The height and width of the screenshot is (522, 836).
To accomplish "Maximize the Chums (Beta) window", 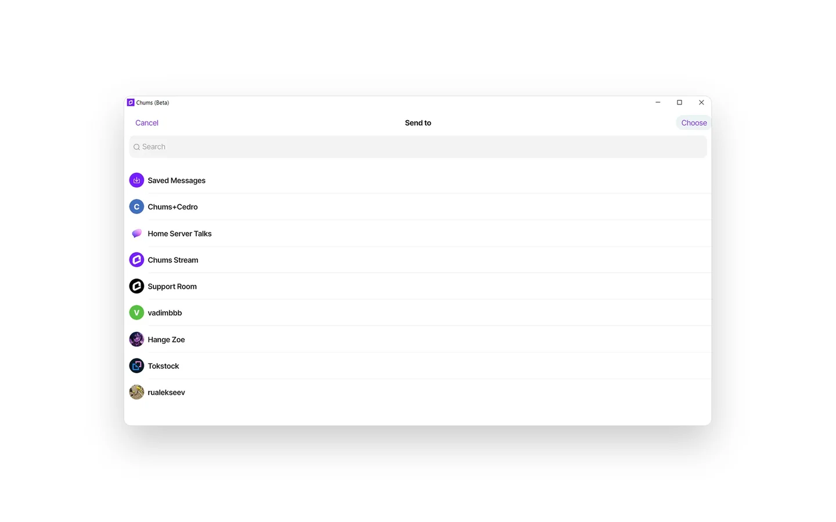I will (679, 103).
